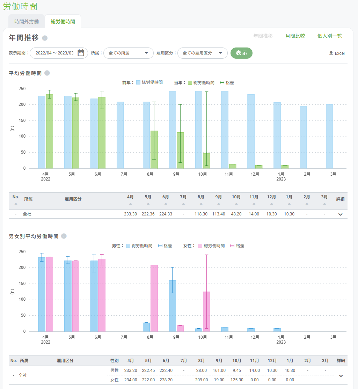Click the 233.30 value in first table

(x=131, y=214)
